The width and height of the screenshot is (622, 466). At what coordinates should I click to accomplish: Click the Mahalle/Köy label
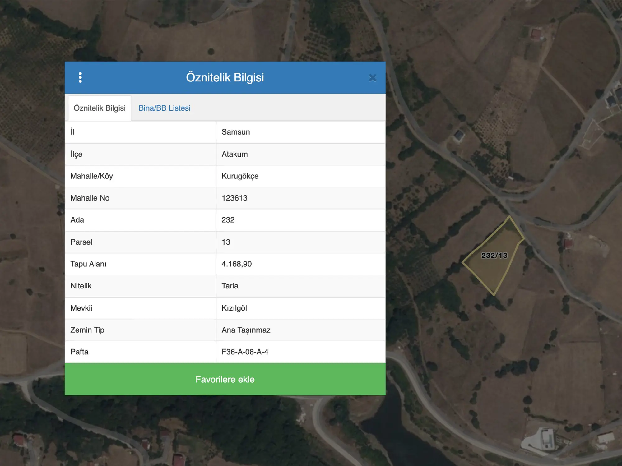(x=91, y=176)
